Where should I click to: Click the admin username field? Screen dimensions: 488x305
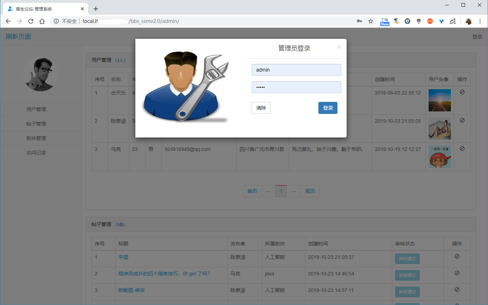pos(296,70)
